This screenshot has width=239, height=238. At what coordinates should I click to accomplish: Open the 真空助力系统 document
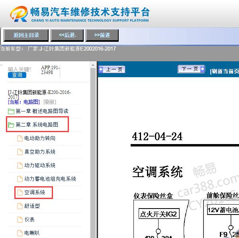40,152
